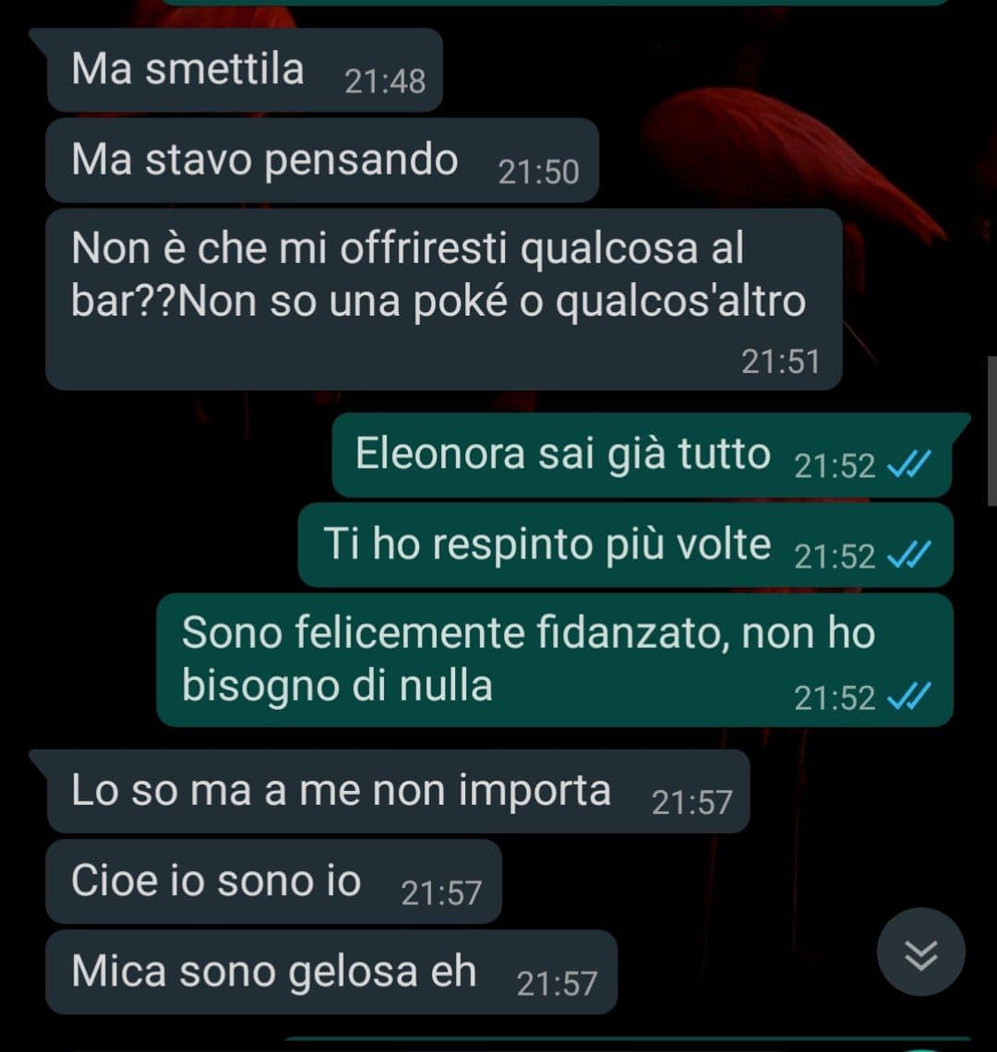Click the 21:51 timestamp of the bar message
This screenshot has height=1052, width=997.
(x=781, y=362)
